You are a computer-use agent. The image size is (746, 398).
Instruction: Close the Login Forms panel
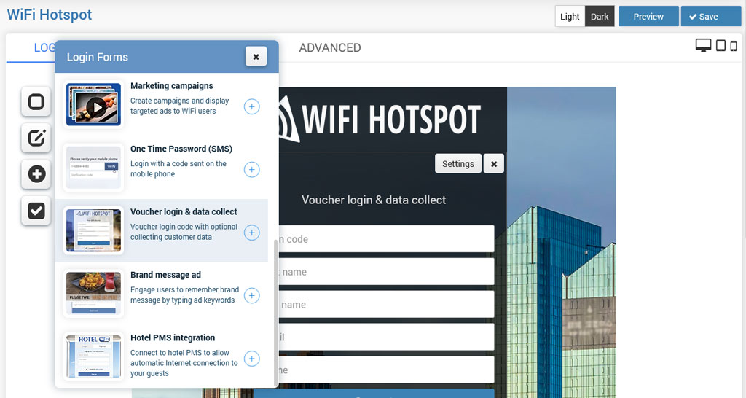pos(256,56)
